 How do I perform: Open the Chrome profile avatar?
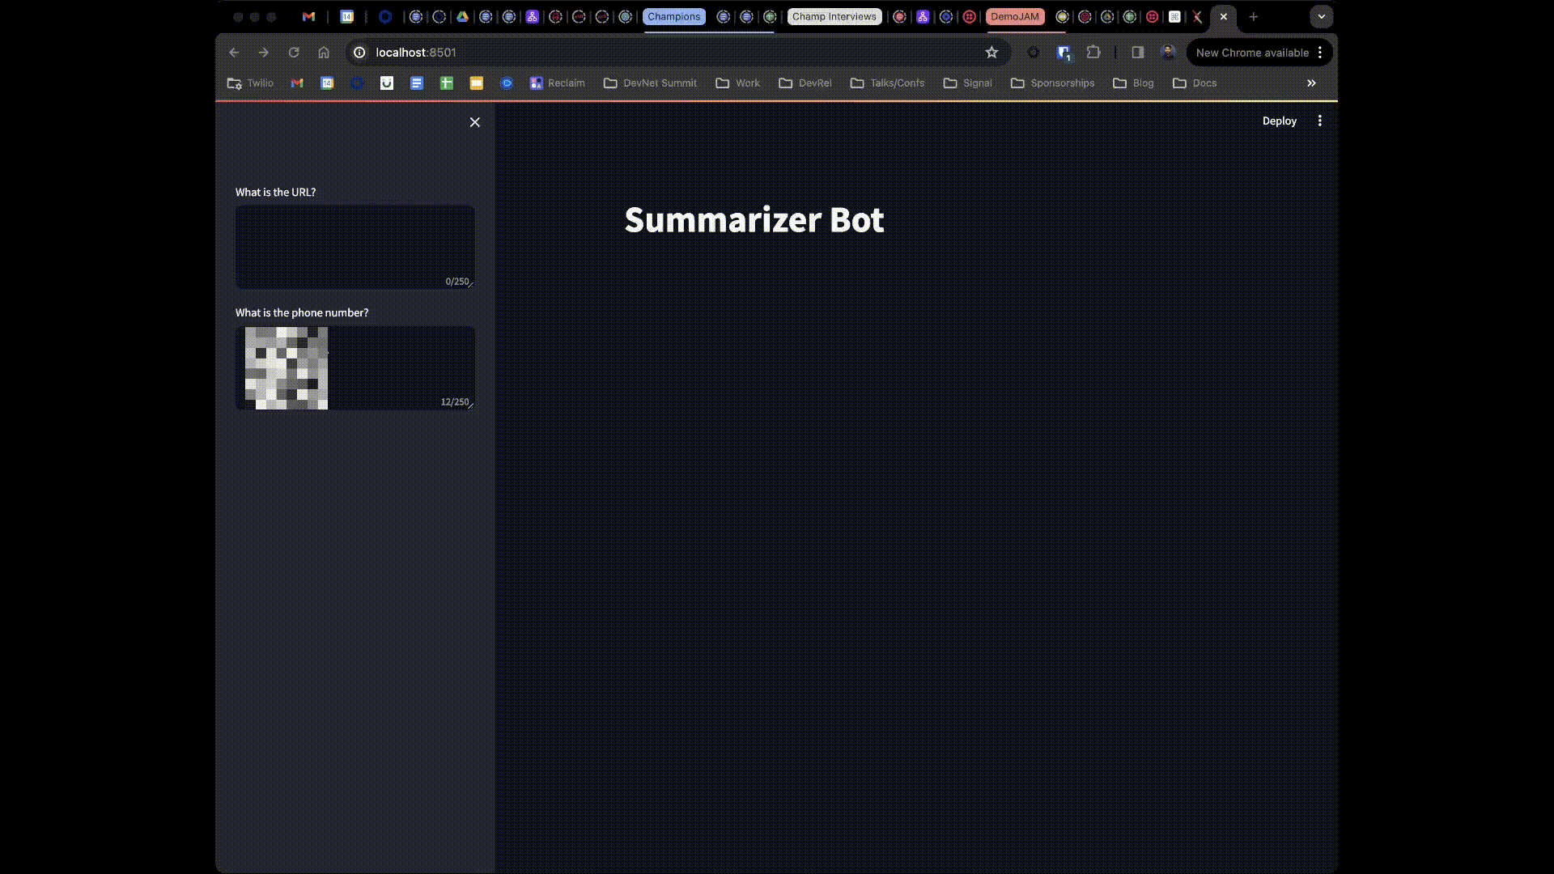pos(1167,53)
